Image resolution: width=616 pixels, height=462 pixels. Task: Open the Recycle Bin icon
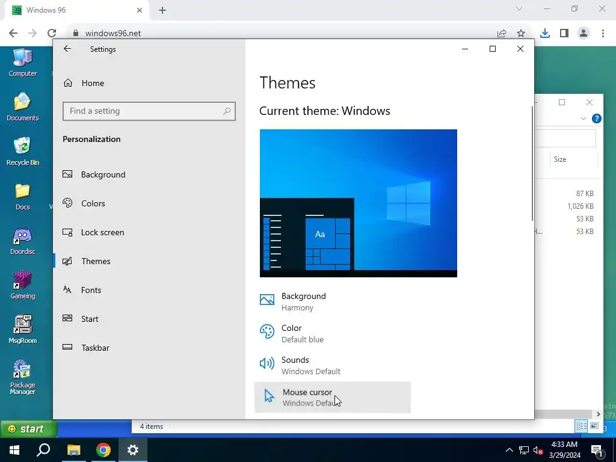pyautogui.click(x=22, y=152)
